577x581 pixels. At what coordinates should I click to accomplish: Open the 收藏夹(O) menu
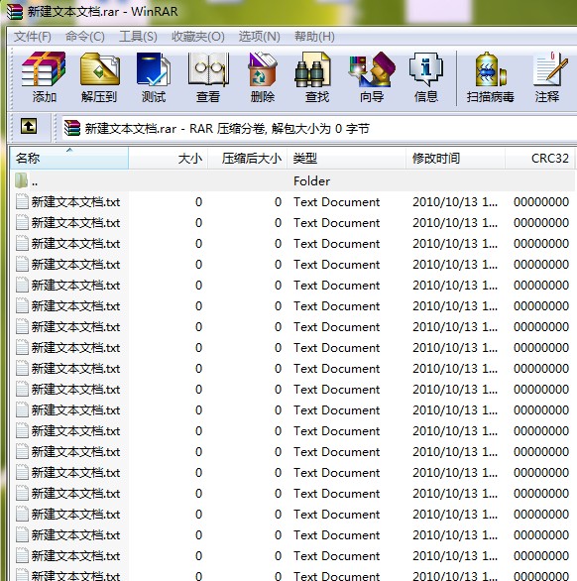point(198,37)
